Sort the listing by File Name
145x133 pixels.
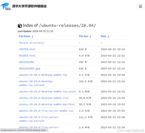pos(26,36)
